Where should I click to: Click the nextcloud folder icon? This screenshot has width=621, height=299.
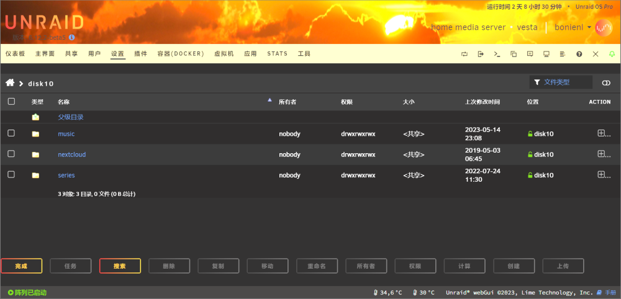pyautogui.click(x=35, y=154)
